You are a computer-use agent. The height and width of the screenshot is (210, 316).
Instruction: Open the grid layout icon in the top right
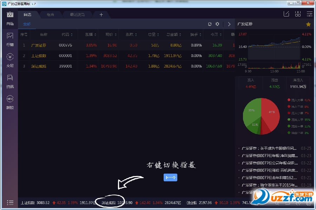tap(298, 14)
